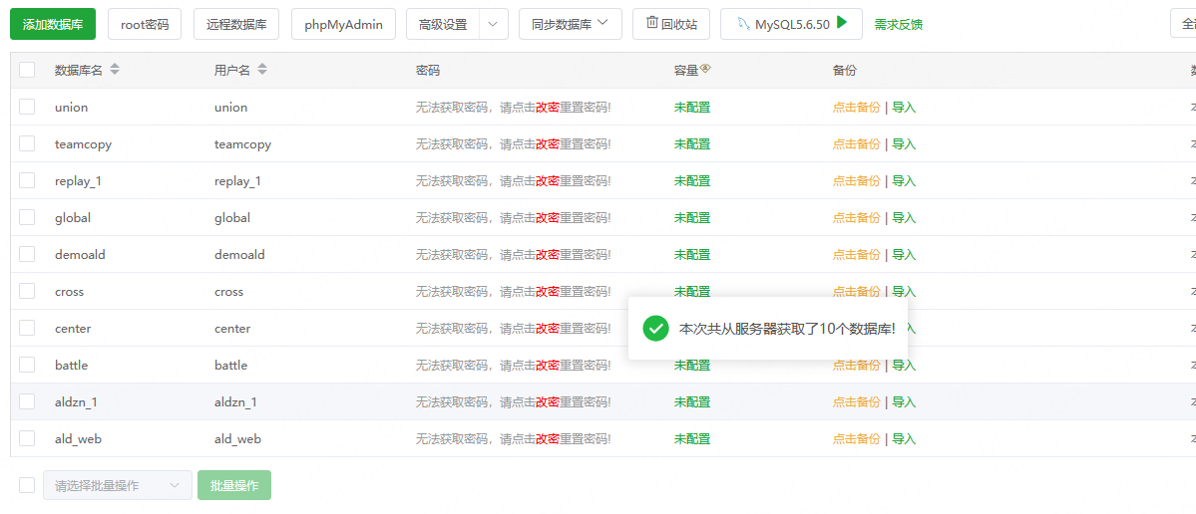Click 未配置 capacity for teamcopy
The height and width of the screenshot is (514, 1196).
(692, 143)
